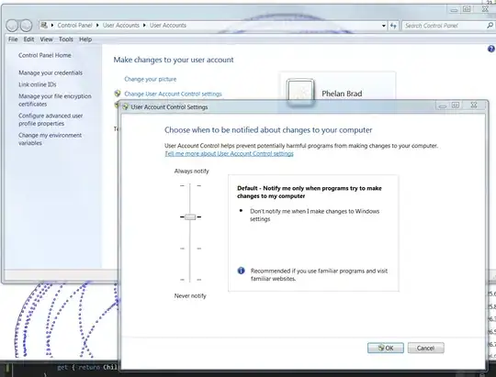
Task: Click Cancel in UAC Settings dialog
Action: tap(426, 348)
